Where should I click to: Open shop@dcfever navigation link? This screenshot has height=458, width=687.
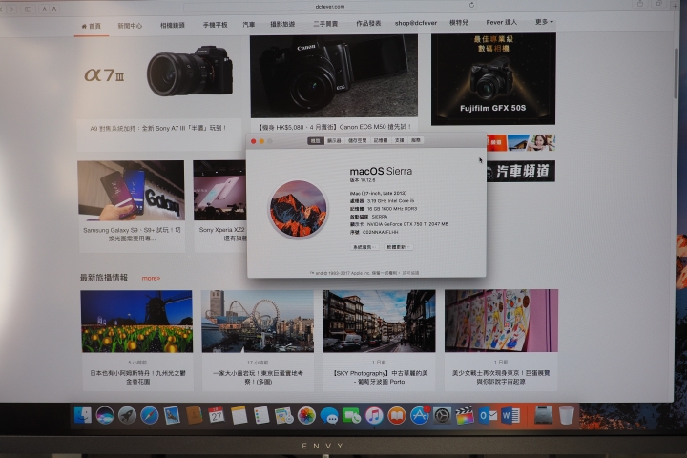coord(416,23)
